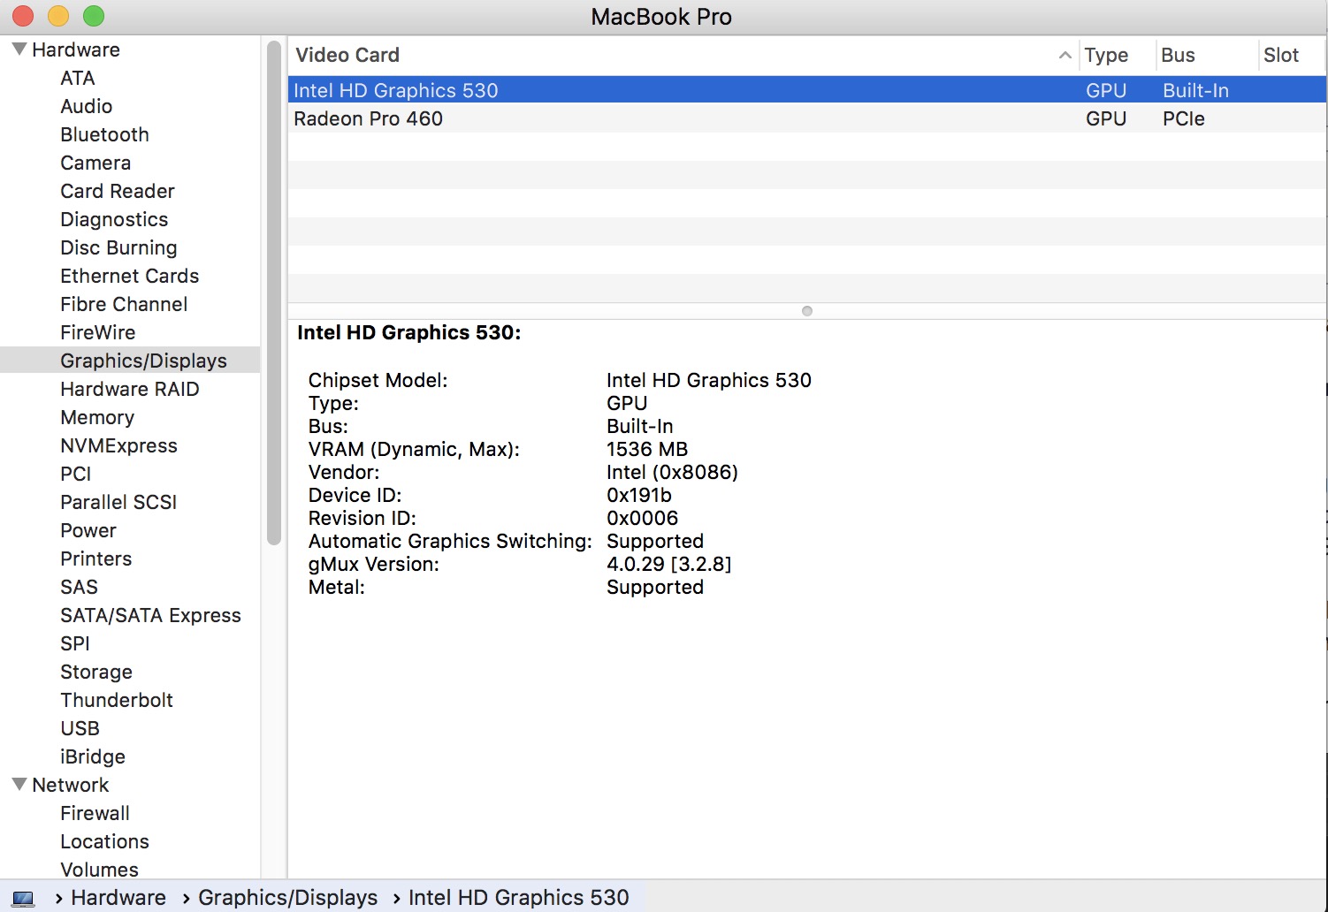Open Diagnostics in the sidebar
Screen dimensions: 1328x912
(x=114, y=219)
